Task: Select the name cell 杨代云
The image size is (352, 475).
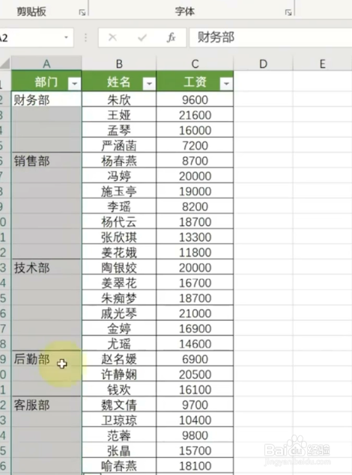Action: point(119,221)
